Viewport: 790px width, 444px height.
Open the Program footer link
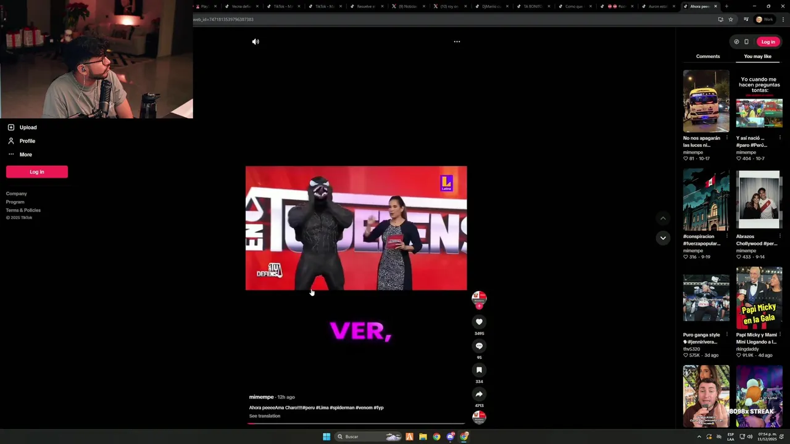coord(15,202)
